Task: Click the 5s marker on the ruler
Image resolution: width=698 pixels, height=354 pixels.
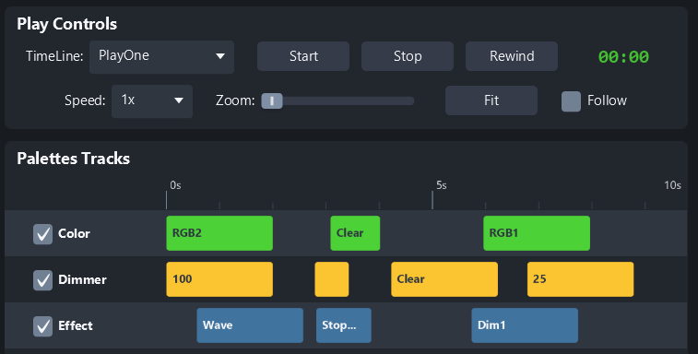Action: tap(441, 185)
